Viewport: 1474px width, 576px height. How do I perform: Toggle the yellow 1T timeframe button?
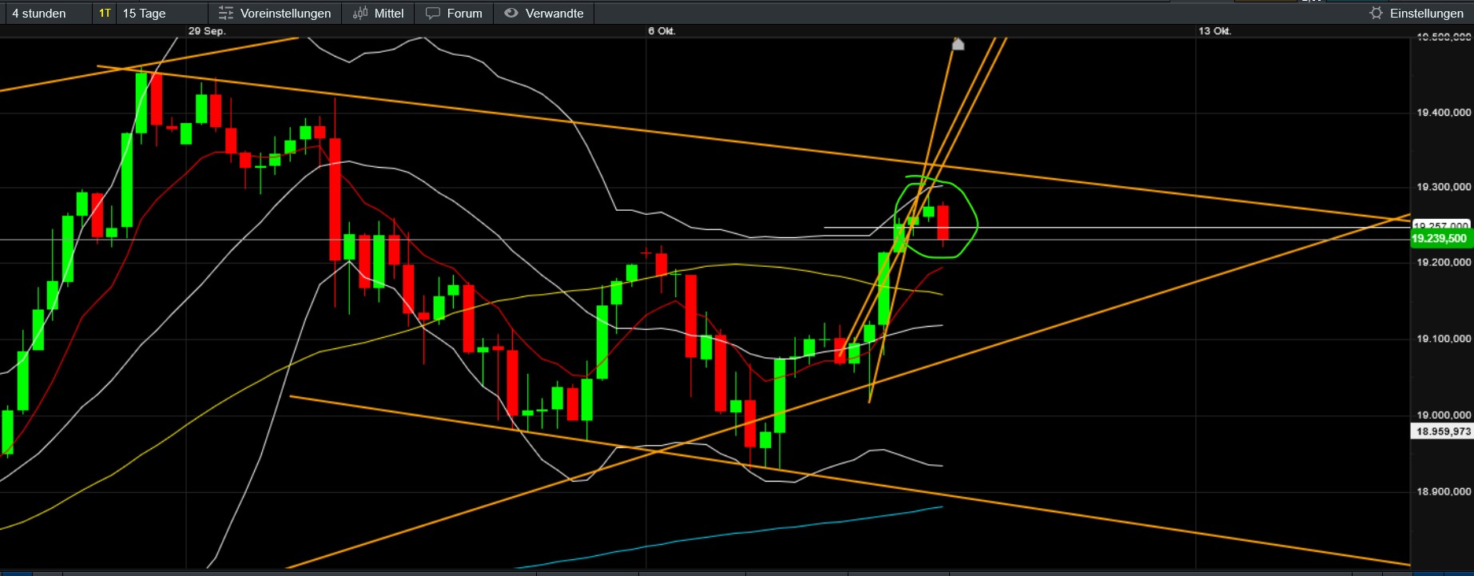click(105, 14)
